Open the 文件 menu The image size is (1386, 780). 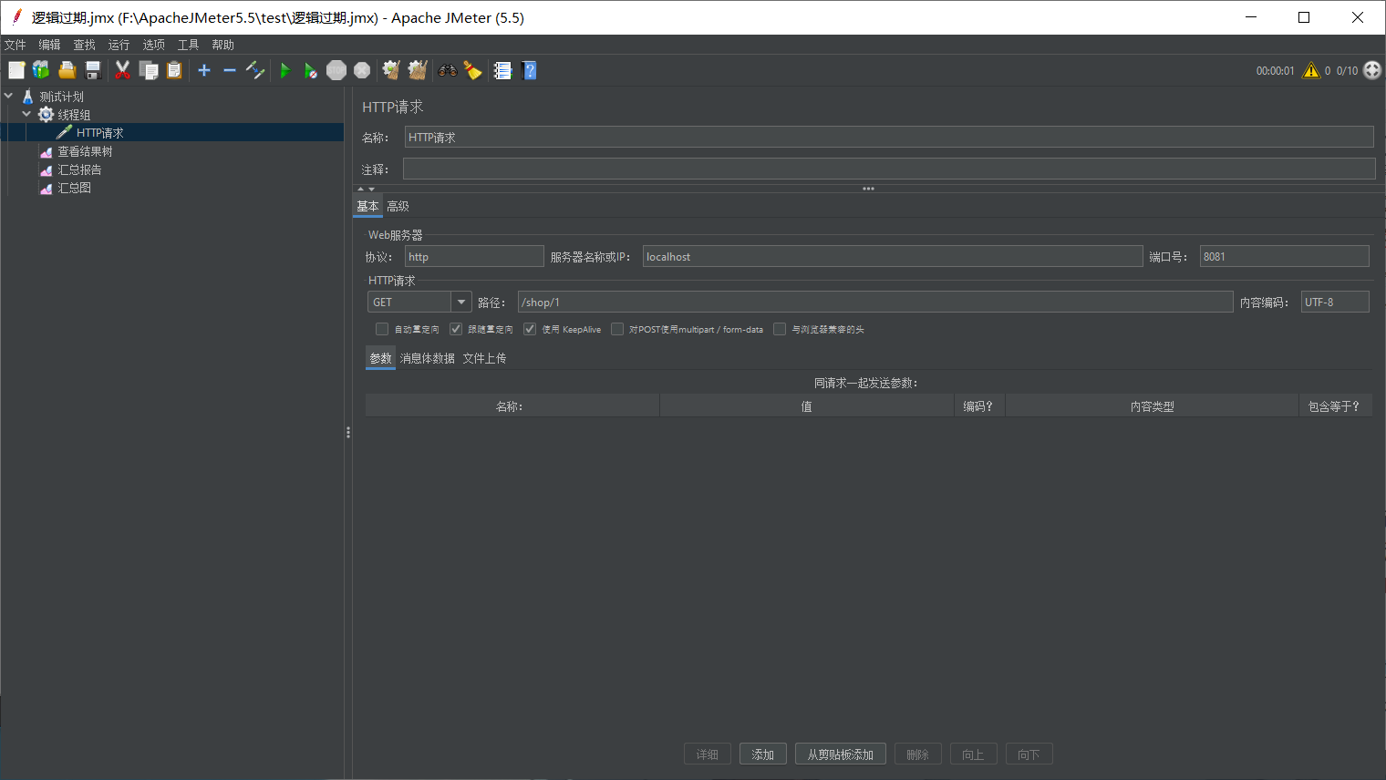[16, 45]
